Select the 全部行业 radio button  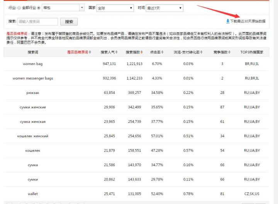coord(19,8)
